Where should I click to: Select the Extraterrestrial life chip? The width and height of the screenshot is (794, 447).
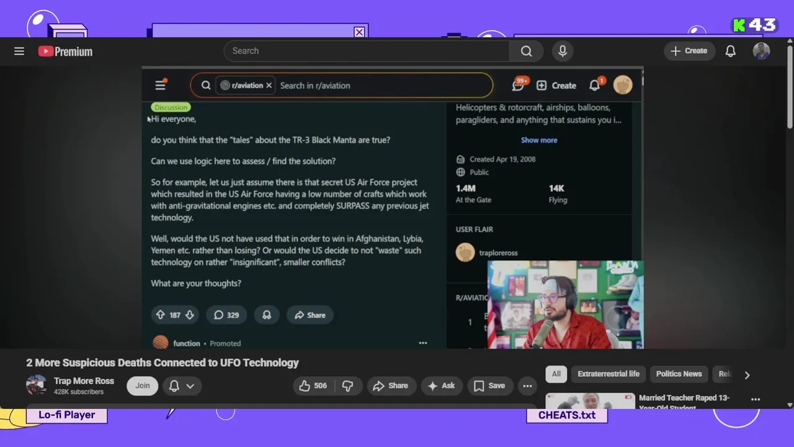[609, 374]
